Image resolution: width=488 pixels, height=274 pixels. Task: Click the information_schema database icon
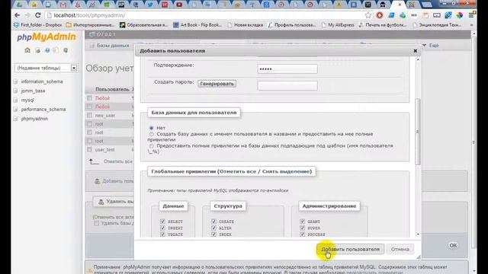point(15,81)
